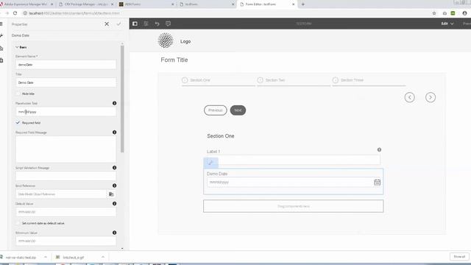Show help for Default Value

click(115, 203)
